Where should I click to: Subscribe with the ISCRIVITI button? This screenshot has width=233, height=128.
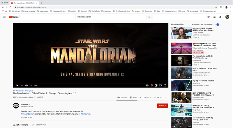(x=162, y=106)
